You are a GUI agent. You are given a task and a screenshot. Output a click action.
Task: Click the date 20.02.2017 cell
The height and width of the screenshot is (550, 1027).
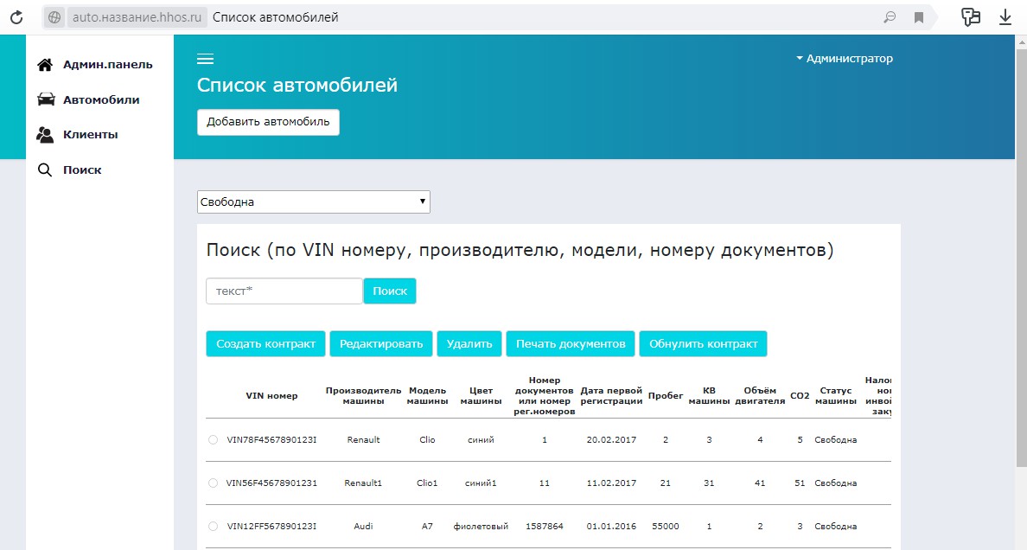click(x=611, y=440)
